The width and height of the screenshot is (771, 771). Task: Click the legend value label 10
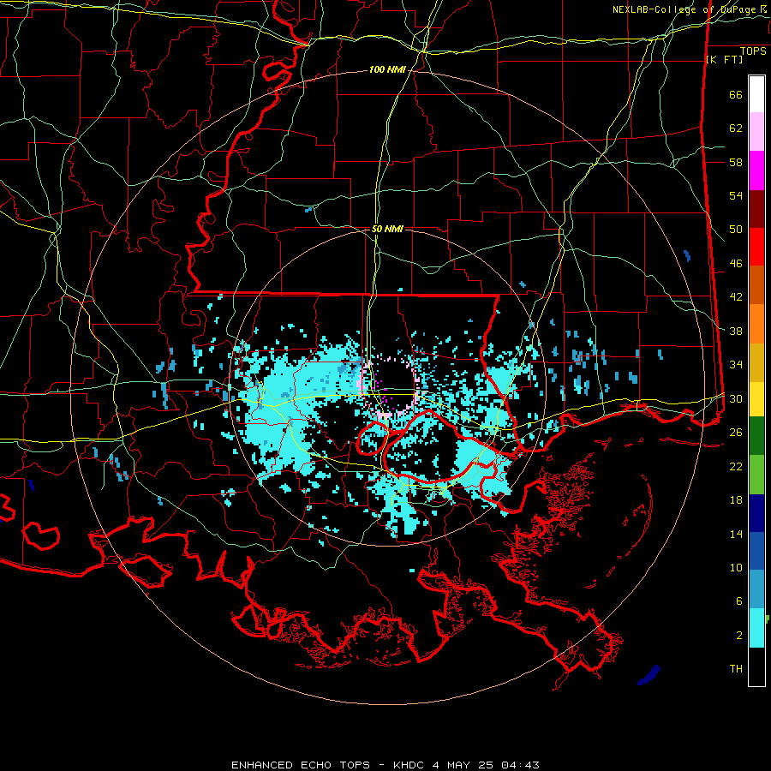click(736, 568)
